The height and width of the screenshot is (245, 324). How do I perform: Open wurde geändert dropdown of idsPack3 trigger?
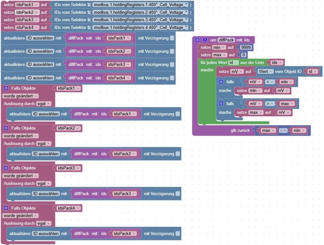pyautogui.click(x=20, y=176)
